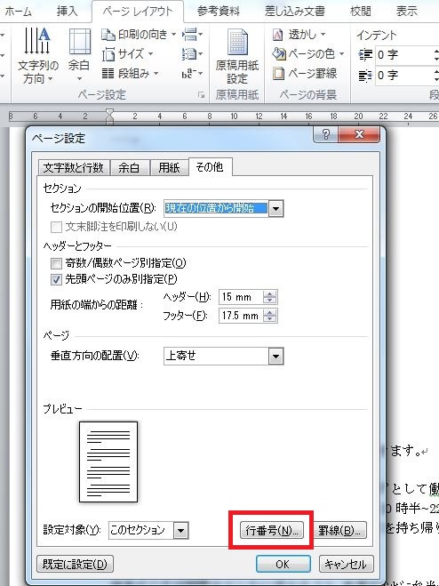The height and width of the screenshot is (586, 439).
Task: Expand セクションの開始位置 dropdown
Action: [275, 209]
